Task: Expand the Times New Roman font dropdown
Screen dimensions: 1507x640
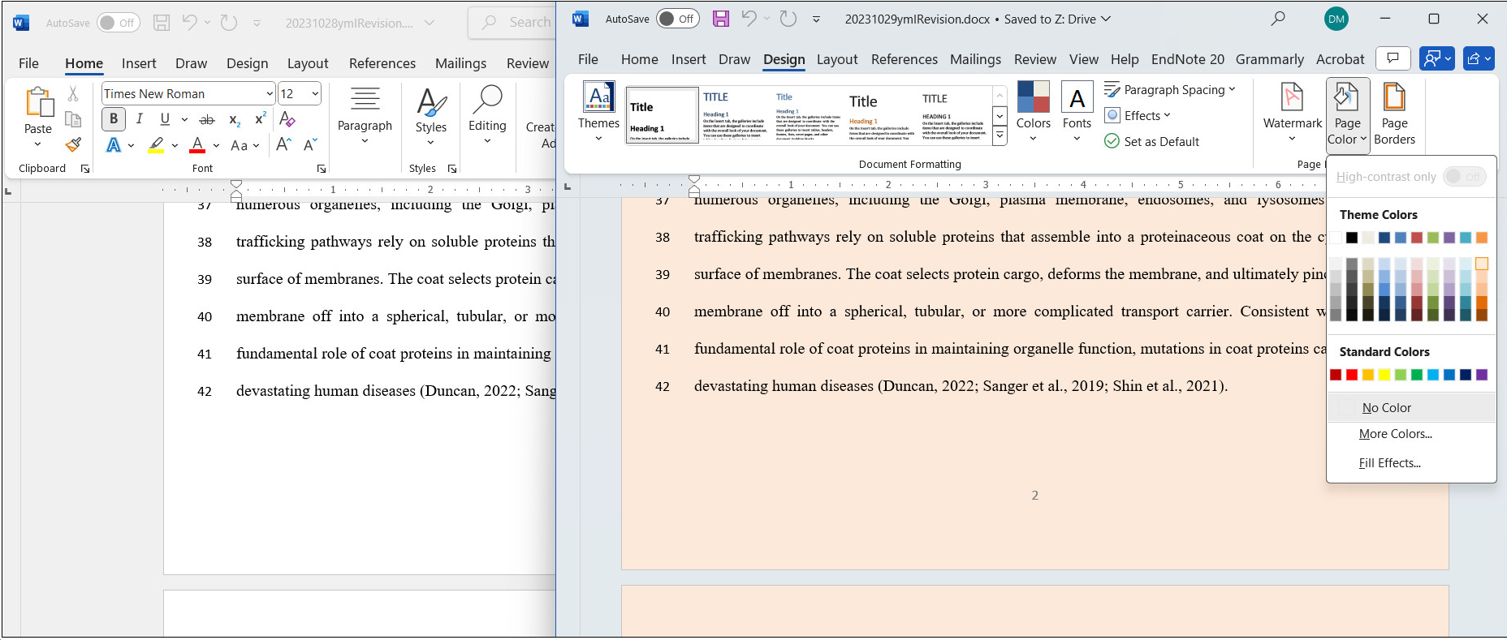Action: click(270, 94)
